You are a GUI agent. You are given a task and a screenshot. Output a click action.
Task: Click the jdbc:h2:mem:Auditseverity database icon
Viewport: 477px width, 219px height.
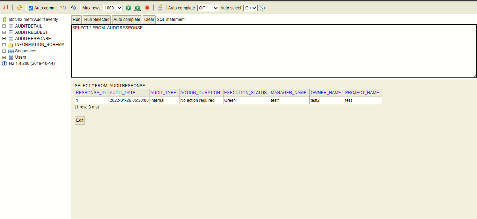[x=5, y=20]
